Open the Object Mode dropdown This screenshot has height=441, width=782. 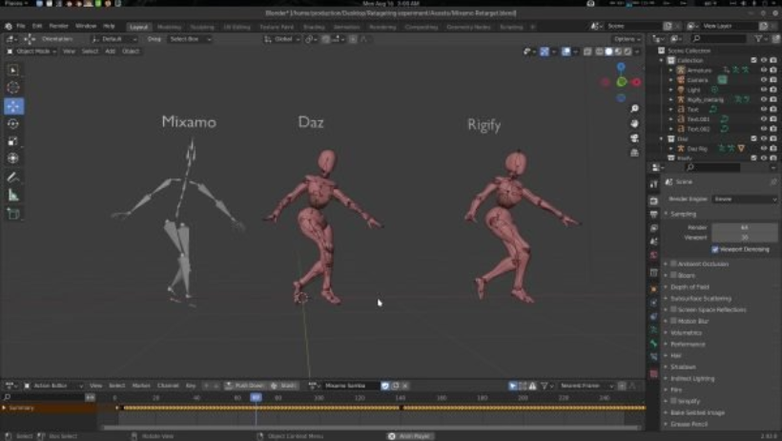(x=31, y=52)
